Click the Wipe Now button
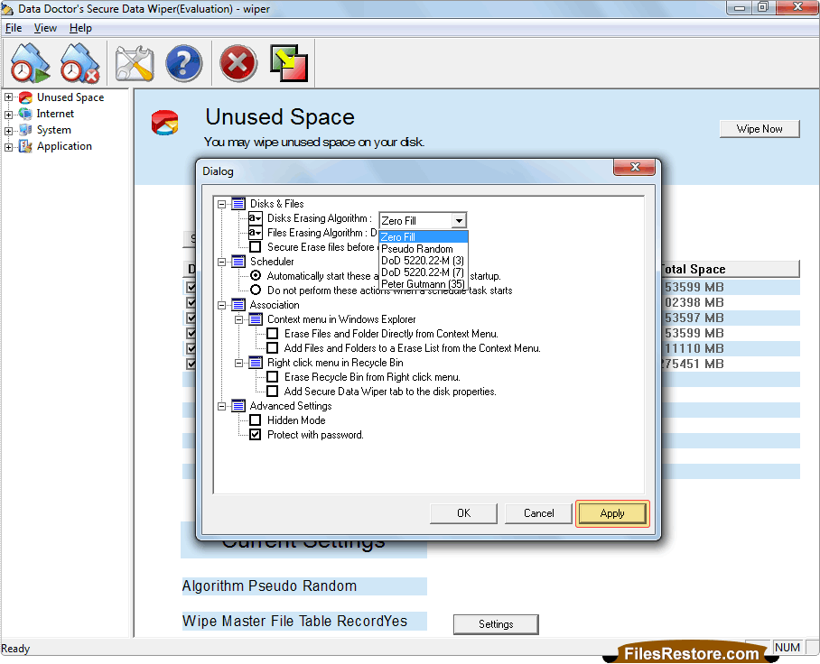Viewport: 820px width, 664px height. pos(759,129)
